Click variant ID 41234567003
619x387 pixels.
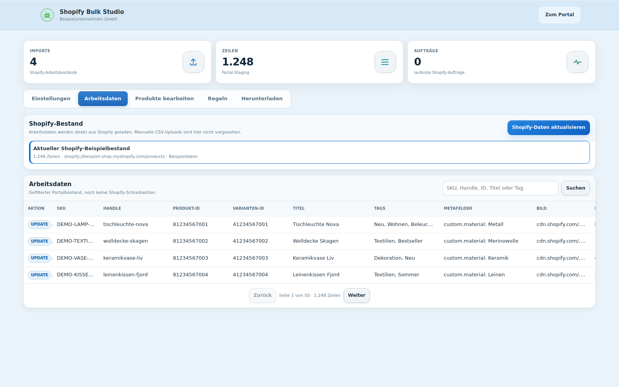coord(250,258)
